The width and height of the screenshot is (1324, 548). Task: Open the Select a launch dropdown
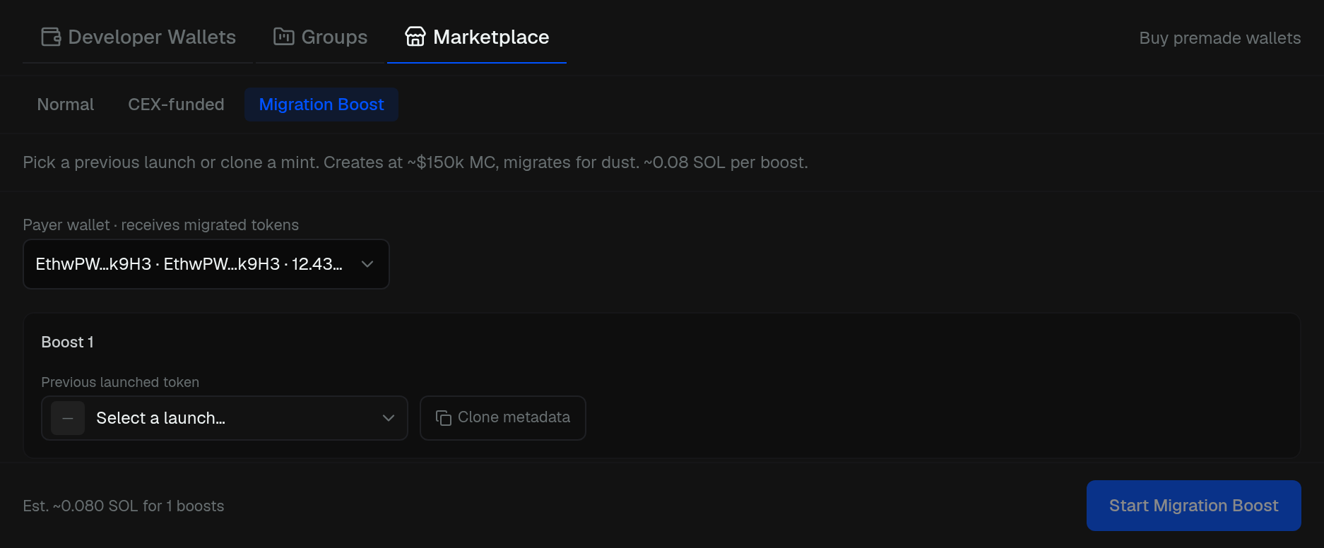coord(225,418)
